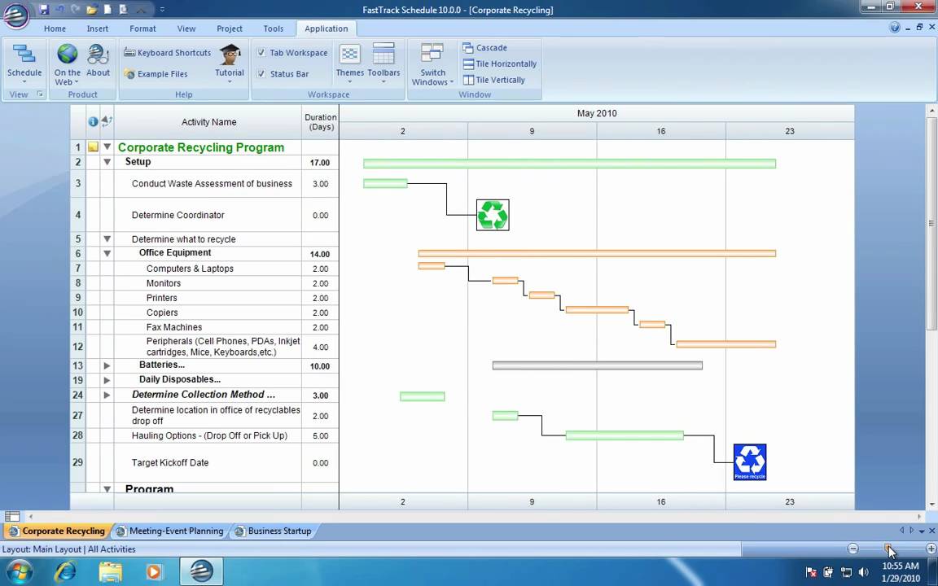Click the zoom out minus button

(853, 549)
